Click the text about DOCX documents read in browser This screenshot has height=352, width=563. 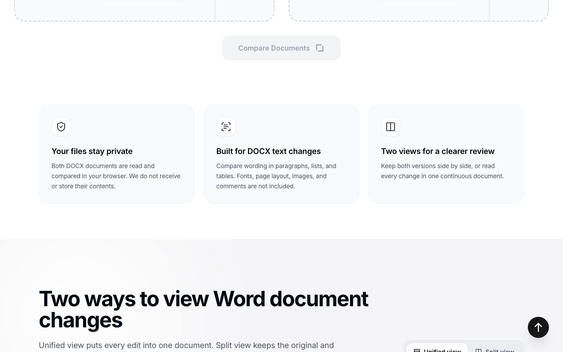[x=117, y=176]
